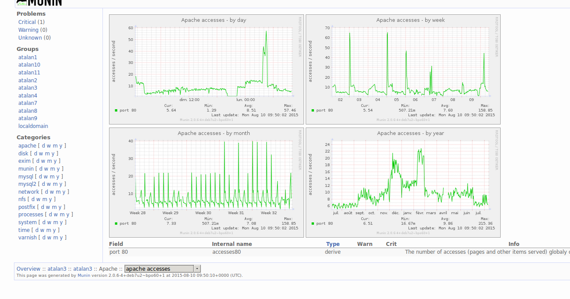Go to group atalan8

tap(27, 111)
